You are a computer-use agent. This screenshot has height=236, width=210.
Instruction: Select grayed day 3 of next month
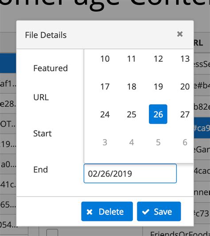click(x=105, y=142)
